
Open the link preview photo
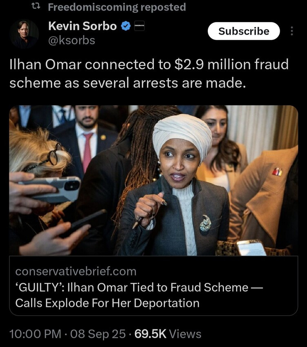153,180
